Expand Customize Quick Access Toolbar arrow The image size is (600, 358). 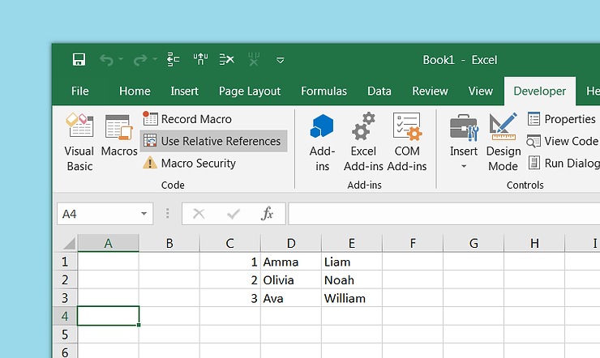point(281,60)
